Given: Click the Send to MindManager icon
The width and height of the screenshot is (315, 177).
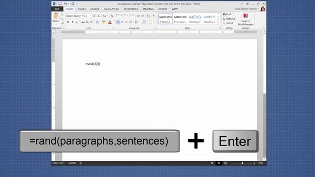Looking at the screenshot, I should pyautogui.click(x=246, y=16).
